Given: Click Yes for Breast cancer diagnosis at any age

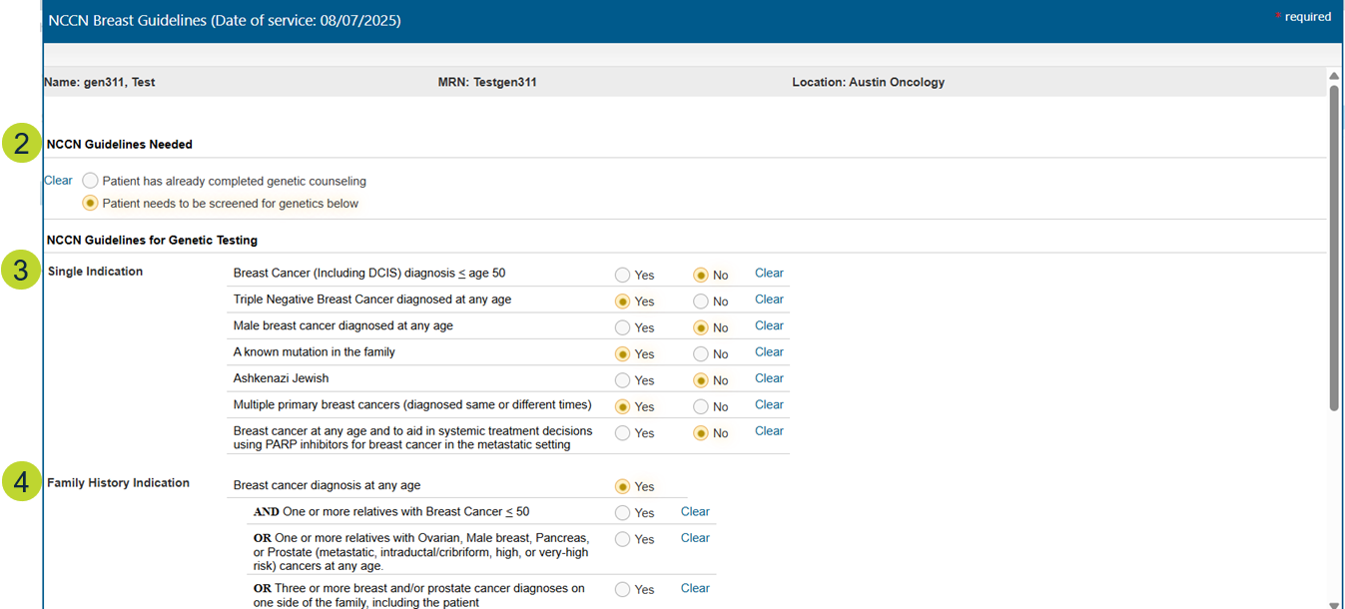Looking at the screenshot, I should 623,487.
